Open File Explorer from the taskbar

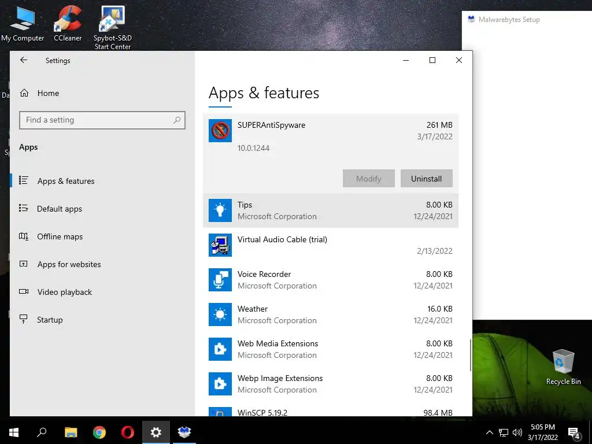(x=71, y=432)
